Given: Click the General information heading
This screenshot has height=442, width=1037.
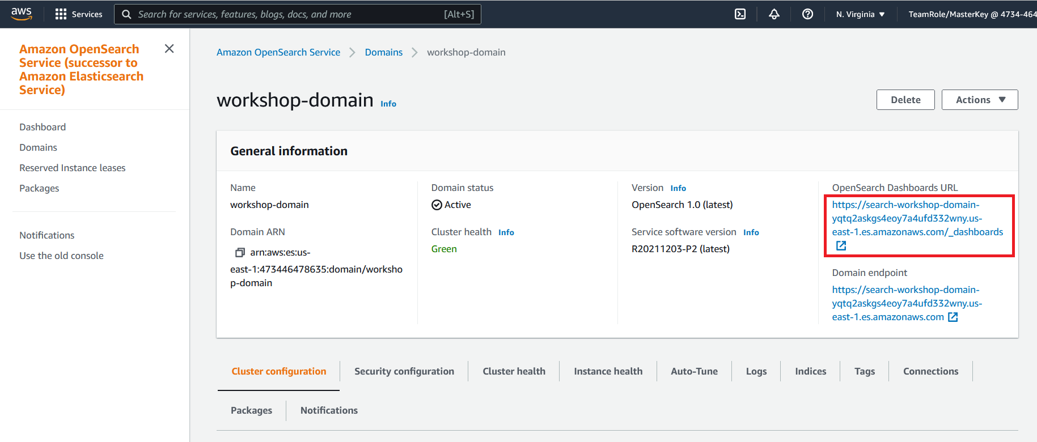Looking at the screenshot, I should click(289, 151).
